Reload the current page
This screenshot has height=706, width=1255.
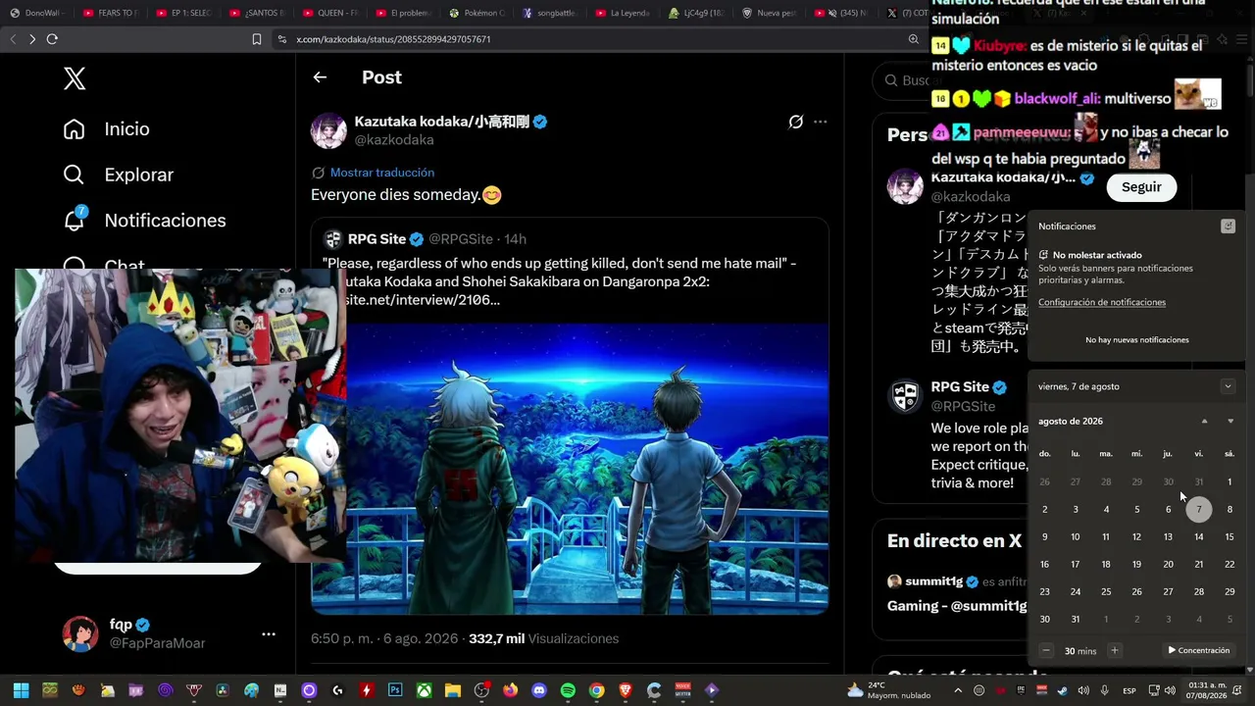click(52, 39)
